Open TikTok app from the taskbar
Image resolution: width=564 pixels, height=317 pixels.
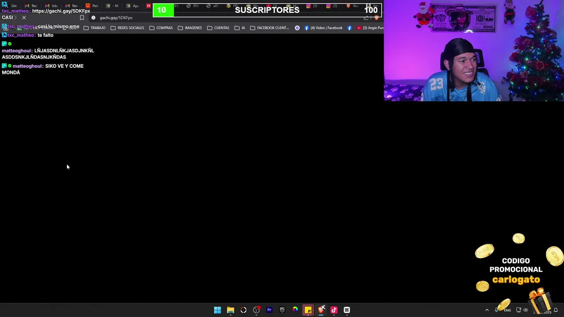point(334,310)
